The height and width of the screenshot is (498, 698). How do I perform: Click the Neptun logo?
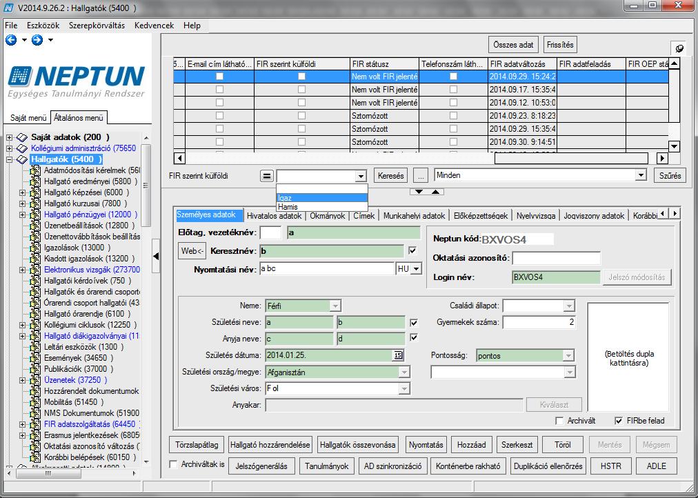(77, 82)
